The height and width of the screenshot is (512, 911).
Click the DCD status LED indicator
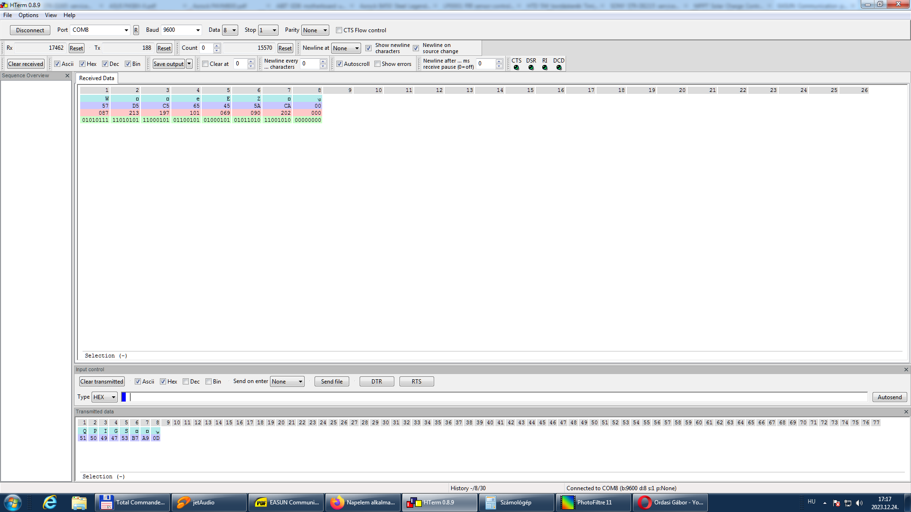tap(559, 67)
